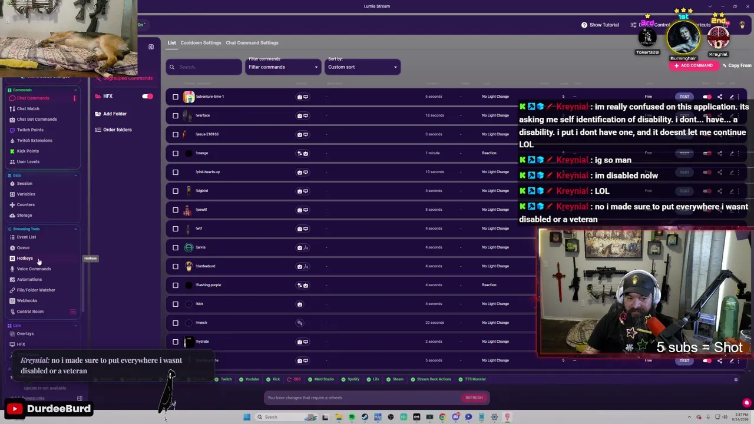This screenshot has height=424, width=754.
Task: Collapse the Data sidebar group
Action: point(75,175)
